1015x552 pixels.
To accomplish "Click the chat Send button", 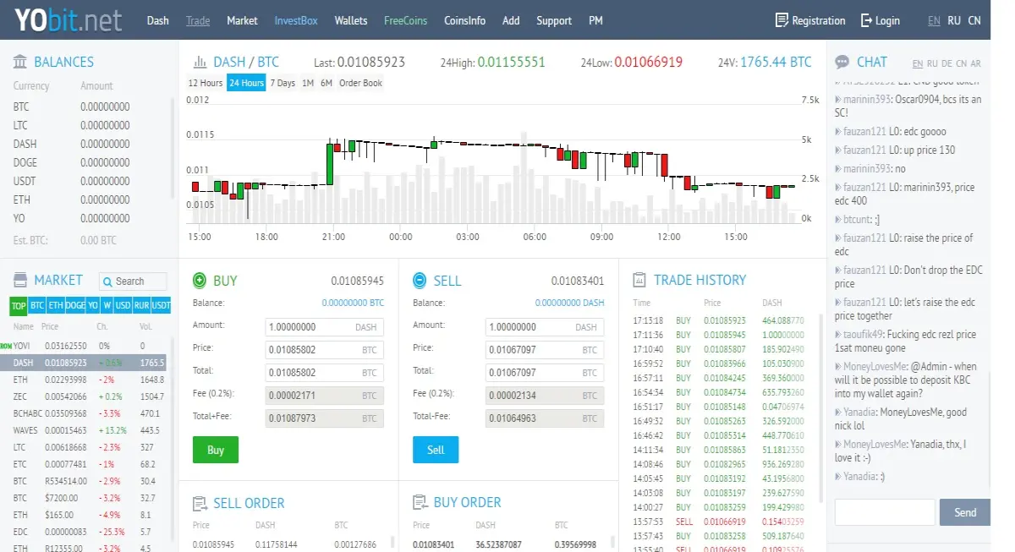I will [965, 512].
